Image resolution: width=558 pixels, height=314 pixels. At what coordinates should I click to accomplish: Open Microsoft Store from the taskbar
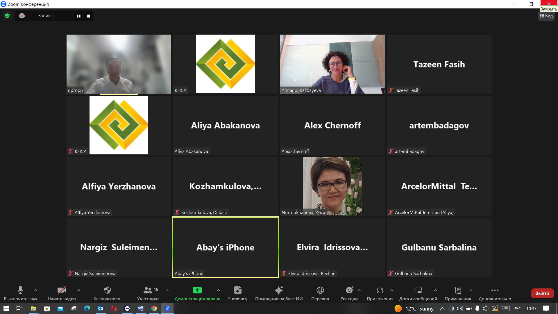47,308
